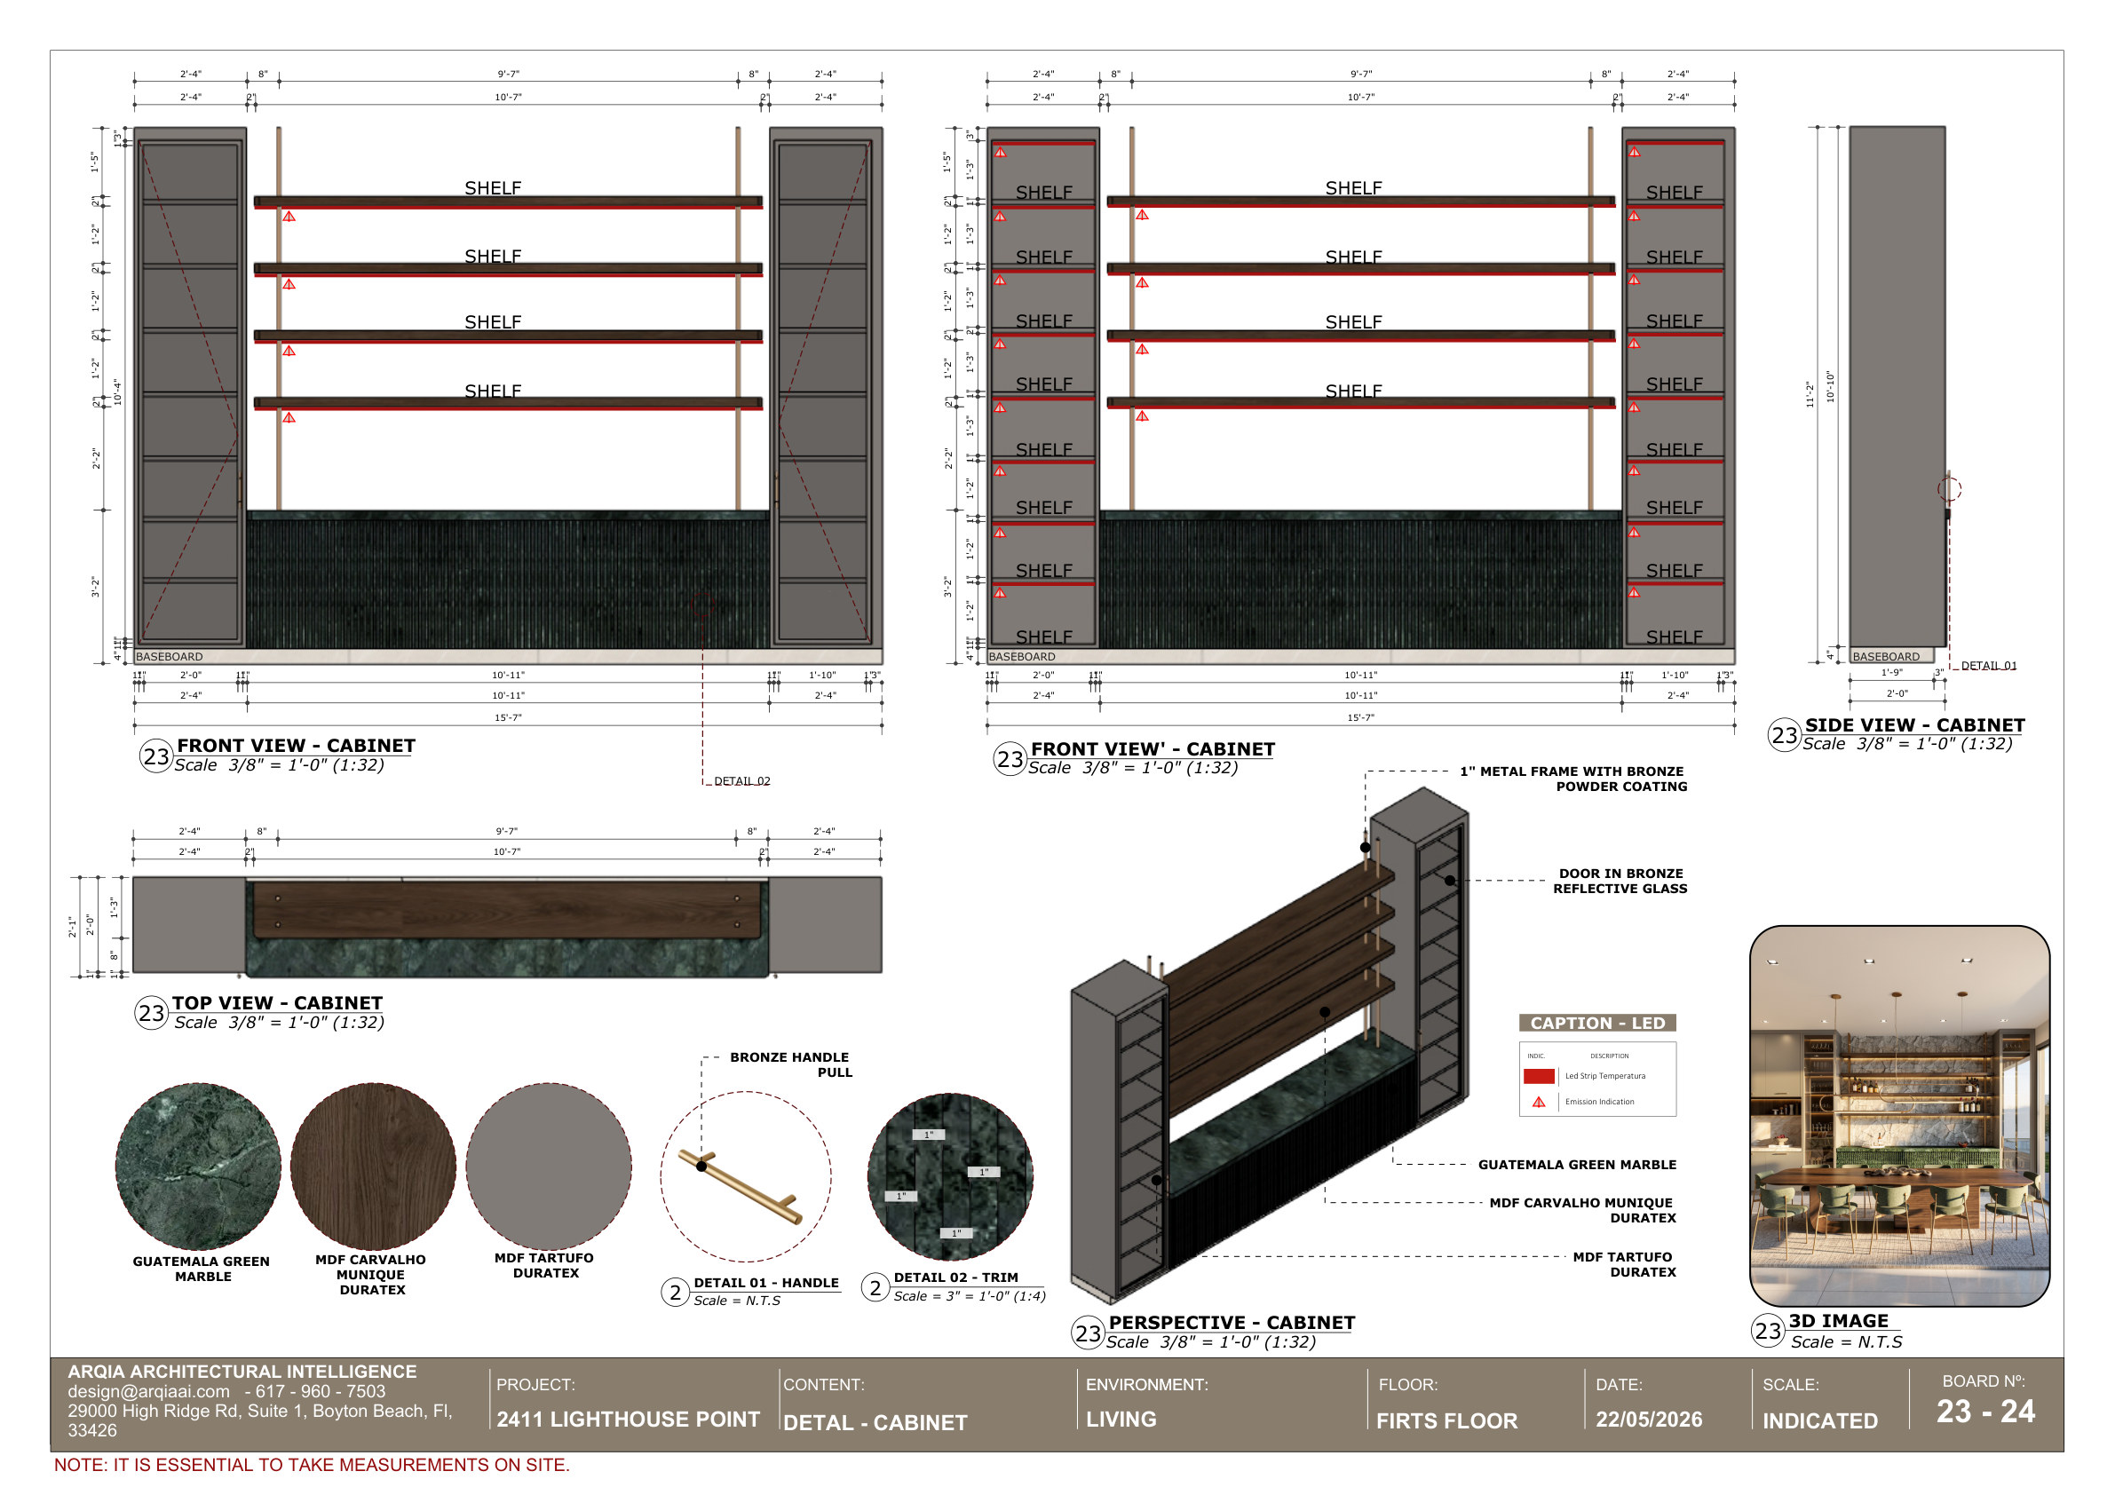Click the 23 tag beside PERSPECTIVE - CABINET

pos(1088,1333)
